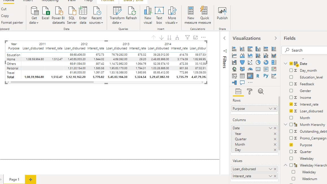Remove Quarter from Columns hierarchy
This screenshot has width=327, height=184.
point(275,139)
